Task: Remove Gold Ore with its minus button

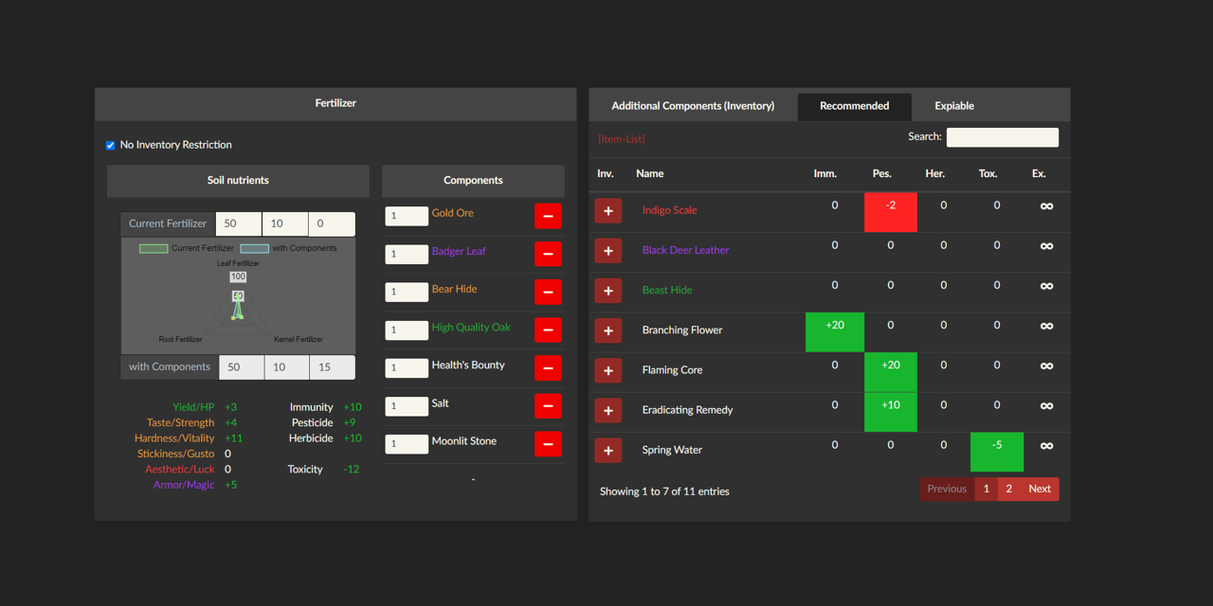Action: point(548,216)
